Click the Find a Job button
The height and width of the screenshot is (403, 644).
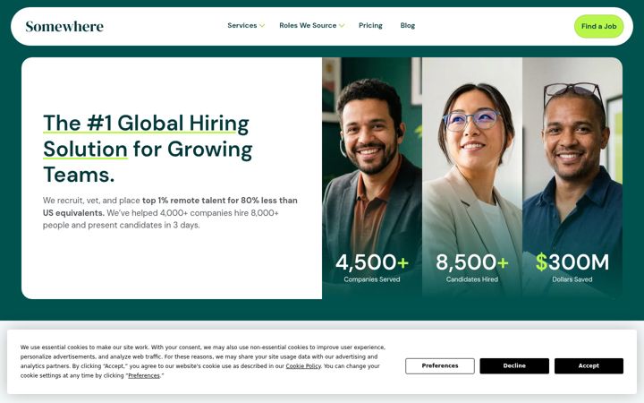[x=598, y=26]
